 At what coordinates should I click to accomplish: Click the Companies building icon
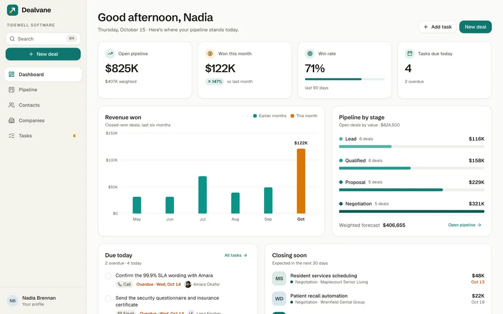(x=12, y=120)
